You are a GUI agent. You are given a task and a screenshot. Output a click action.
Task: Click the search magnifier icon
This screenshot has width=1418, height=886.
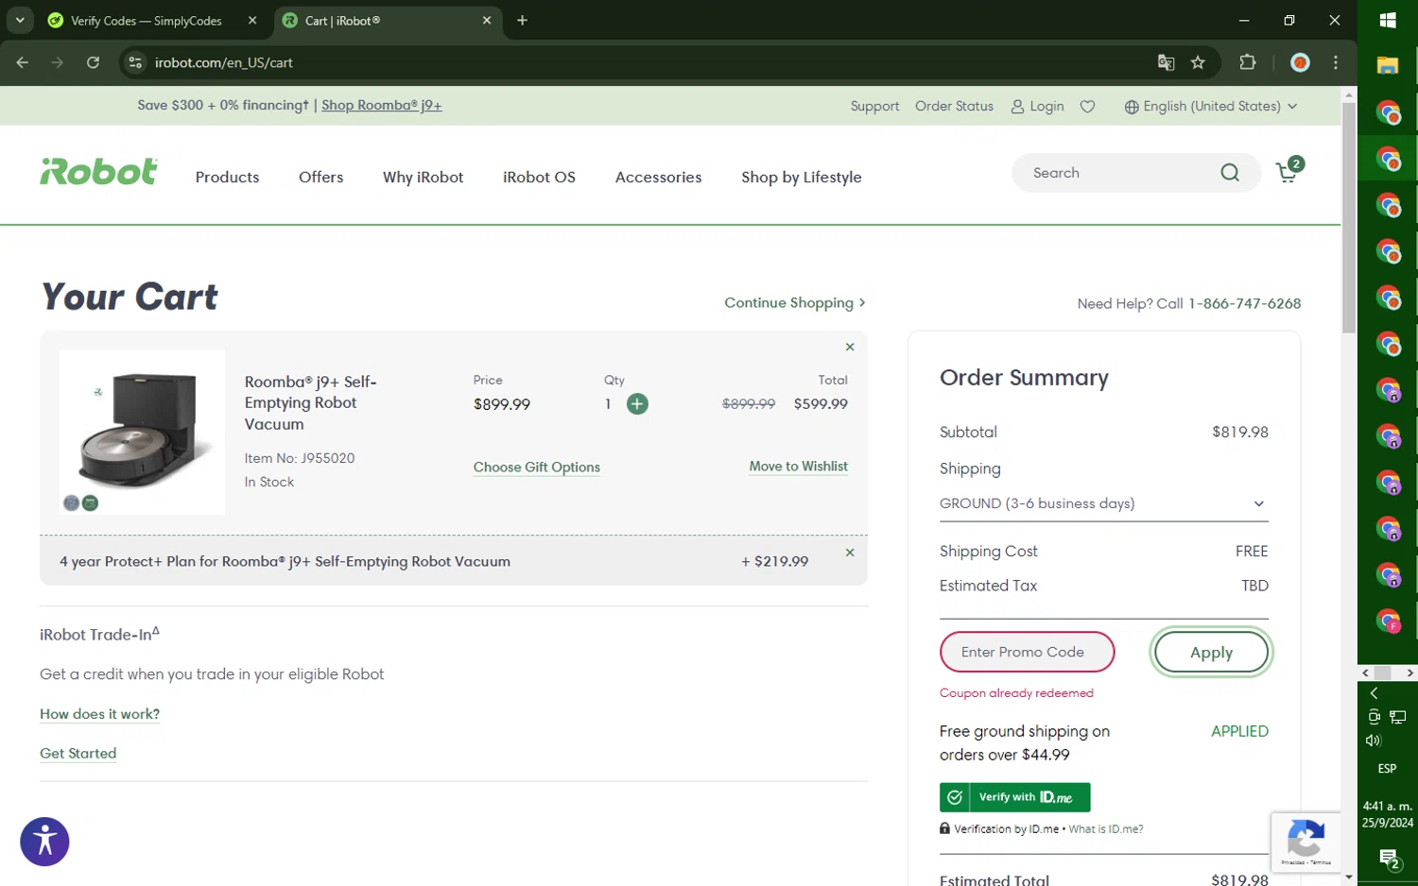(x=1229, y=173)
